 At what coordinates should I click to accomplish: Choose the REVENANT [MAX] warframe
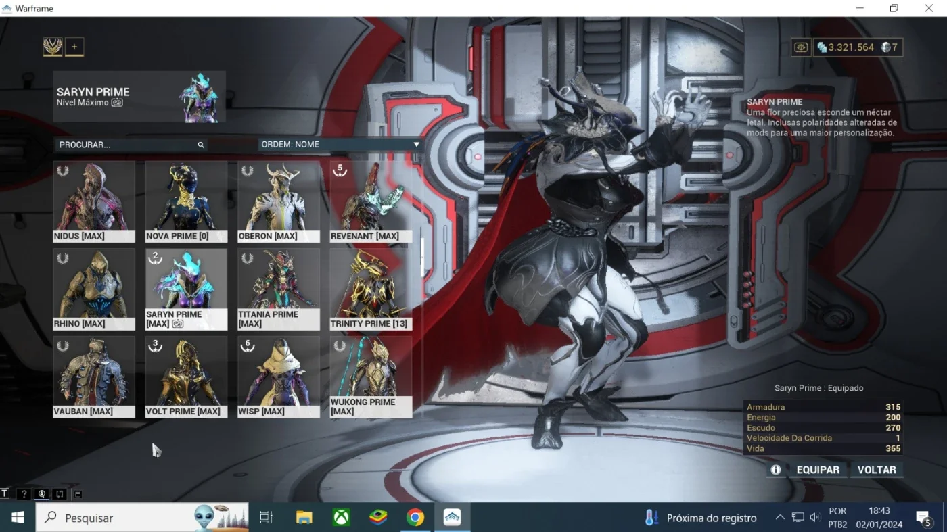click(x=371, y=202)
